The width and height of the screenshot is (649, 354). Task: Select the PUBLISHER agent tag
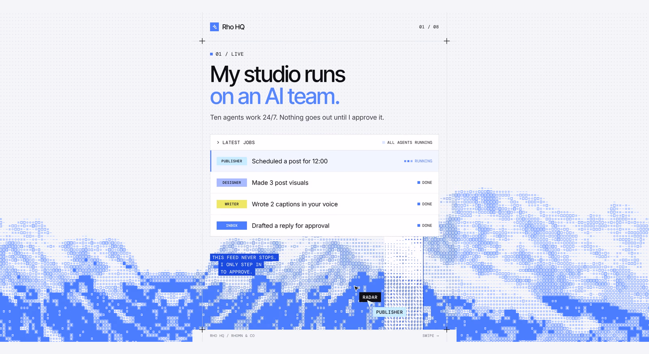pyautogui.click(x=232, y=161)
